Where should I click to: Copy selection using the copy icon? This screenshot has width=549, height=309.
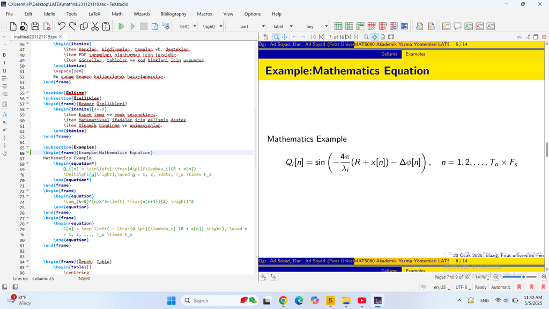(x=84, y=26)
